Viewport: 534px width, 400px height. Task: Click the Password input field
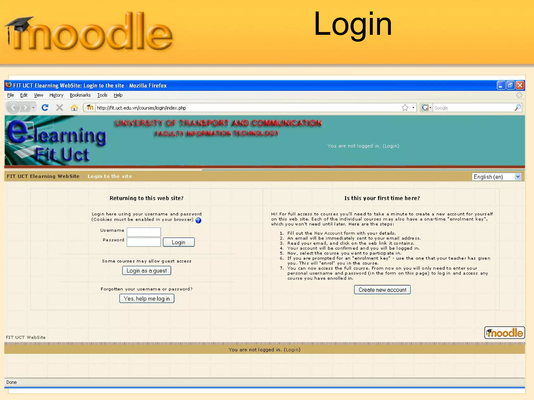[144, 242]
